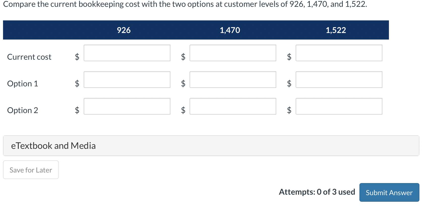
Task: Click the Submit Answer button
Action: (x=389, y=192)
